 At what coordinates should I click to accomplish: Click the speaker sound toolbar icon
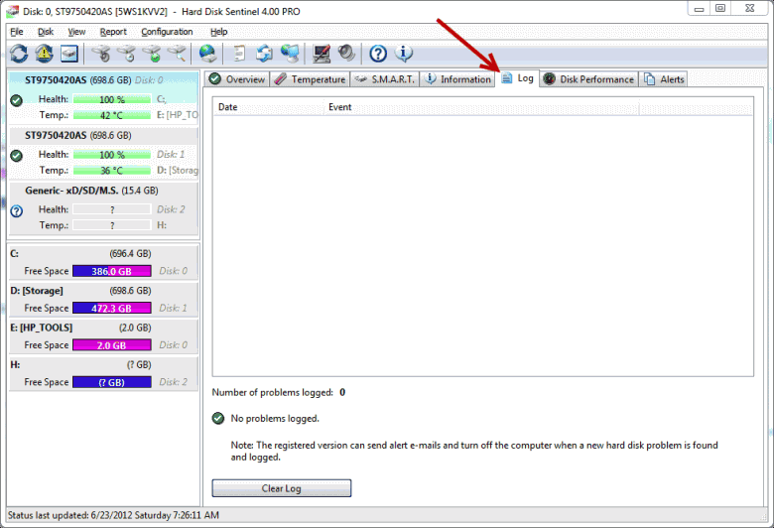(x=346, y=54)
